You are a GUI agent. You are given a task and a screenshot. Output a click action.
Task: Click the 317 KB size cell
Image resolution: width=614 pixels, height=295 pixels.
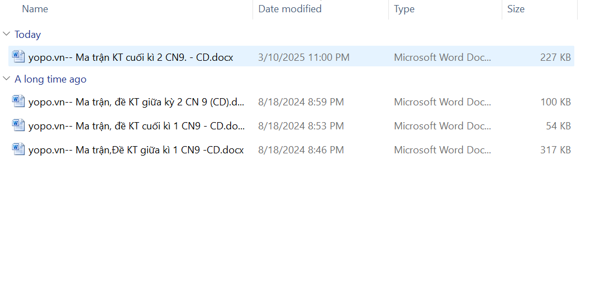[x=555, y=150]
